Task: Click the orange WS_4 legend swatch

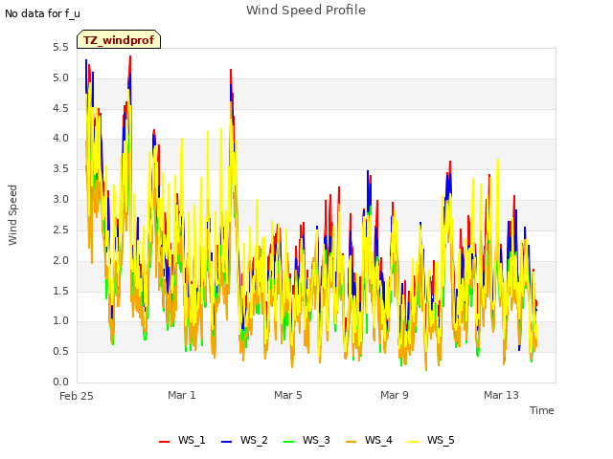Action: coord(352,442)
